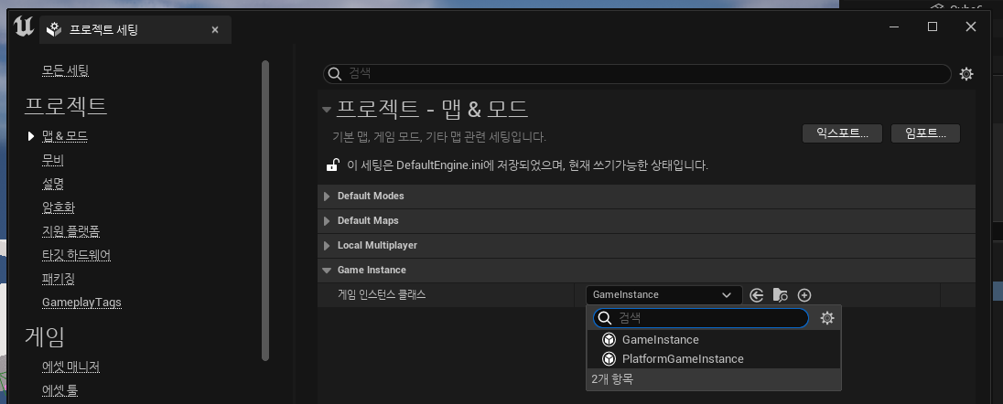Collapse the 프로젝트 - 맵 & 모드 header arrow
Screen dimensions: 1003x404
(x=327, y=110)
